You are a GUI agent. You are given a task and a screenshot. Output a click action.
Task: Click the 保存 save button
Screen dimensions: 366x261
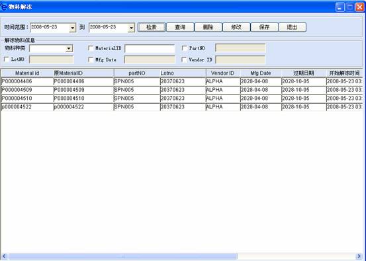(x=264, y=27)
